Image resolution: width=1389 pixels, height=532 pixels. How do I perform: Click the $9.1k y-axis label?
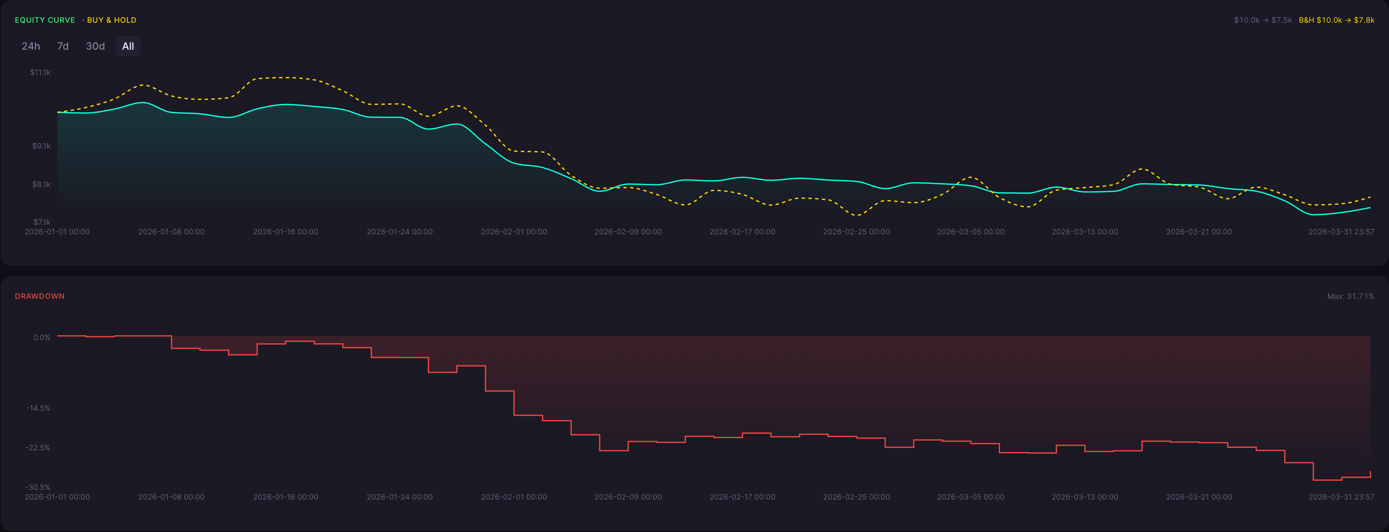(x=41, y=146)
